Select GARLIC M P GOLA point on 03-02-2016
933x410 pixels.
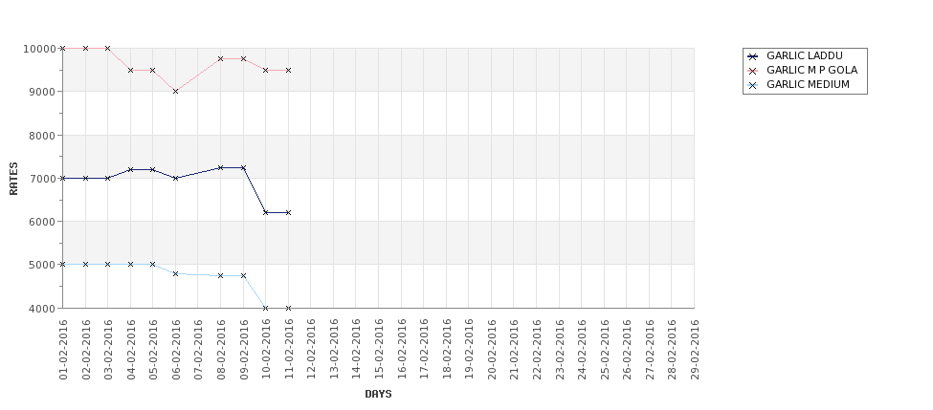(108, 48)
